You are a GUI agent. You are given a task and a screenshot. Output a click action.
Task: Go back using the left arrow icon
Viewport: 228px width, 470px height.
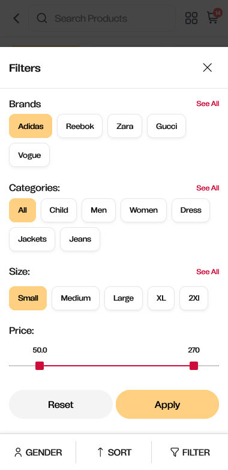coord(16,18)
